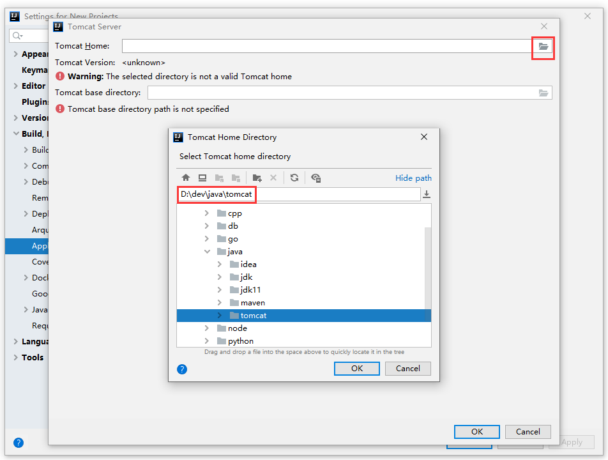Click the Project directory icon in chooser toolbar
Image resolution: width=608 pixels, height=460 pixels.
(x=219, y=178)
